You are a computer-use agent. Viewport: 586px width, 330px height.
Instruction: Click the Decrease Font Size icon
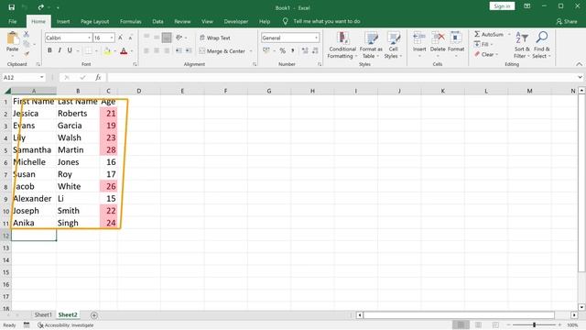pos(130,38)
